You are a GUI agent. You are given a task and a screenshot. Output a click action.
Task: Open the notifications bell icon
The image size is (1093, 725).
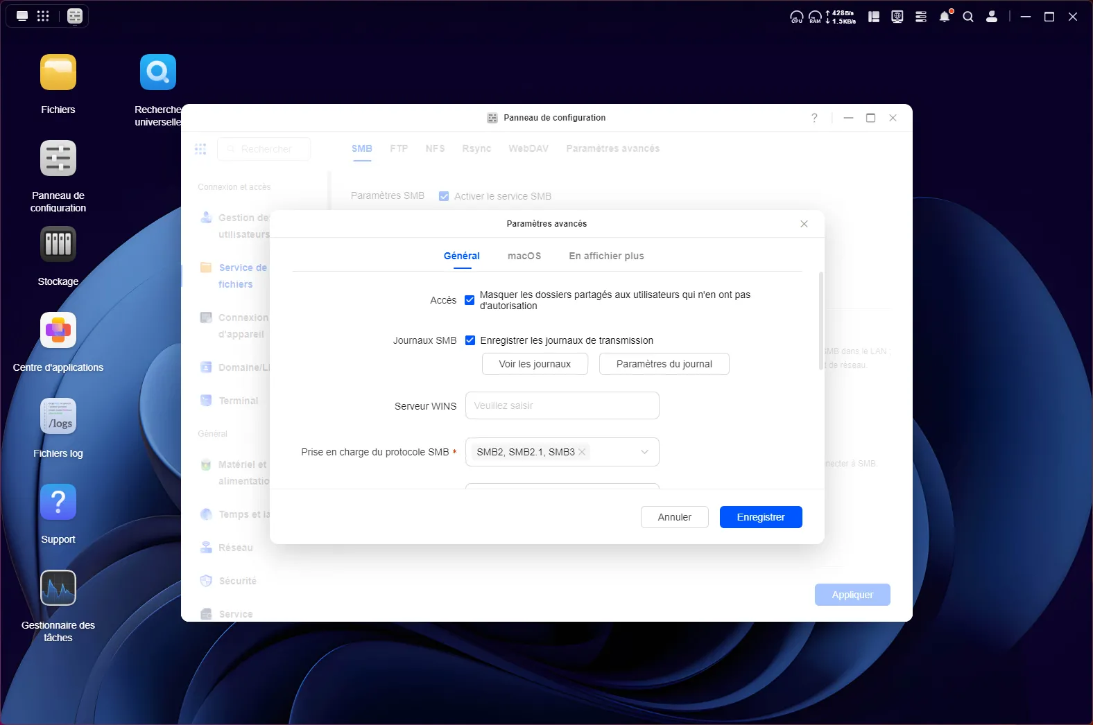coord(945,17)
